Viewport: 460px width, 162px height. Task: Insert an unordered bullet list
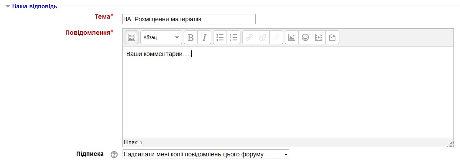[220, 37]
